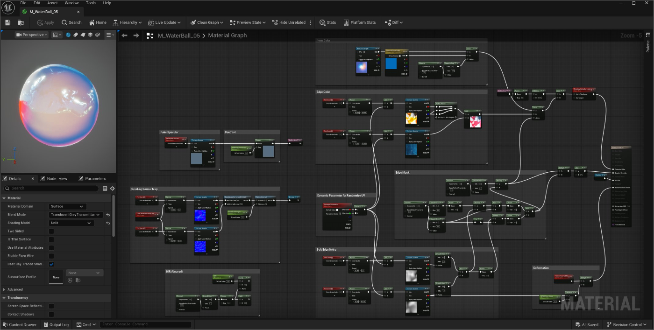Open the Stats panel from toolbar
Image resolution: width=654 pixels, height=330 pixels.
[327, 22]
